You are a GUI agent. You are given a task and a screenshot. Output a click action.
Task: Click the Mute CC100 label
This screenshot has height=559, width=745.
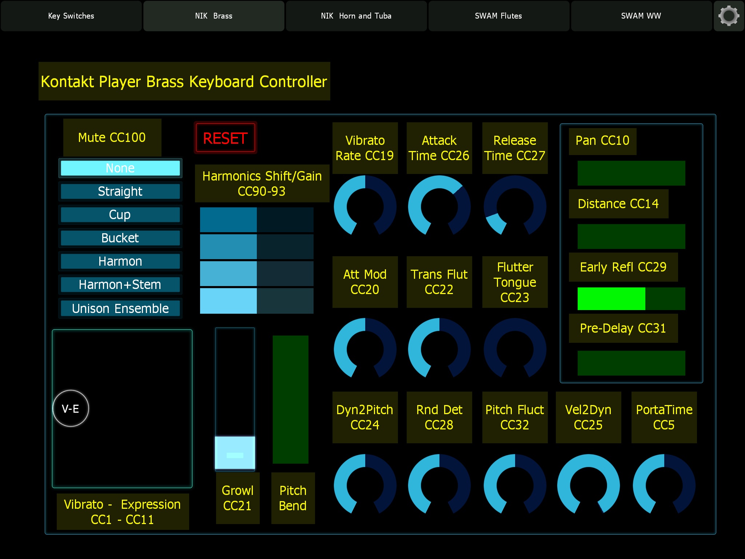pyautogui.click(x=112, y=138)
